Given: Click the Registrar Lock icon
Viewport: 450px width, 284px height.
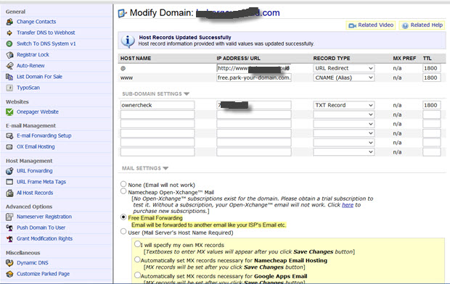Looking at the screenshot, I should [9, 55].
